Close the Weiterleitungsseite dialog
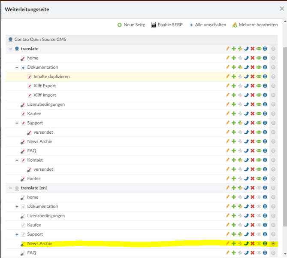 [x=282, y=9]
